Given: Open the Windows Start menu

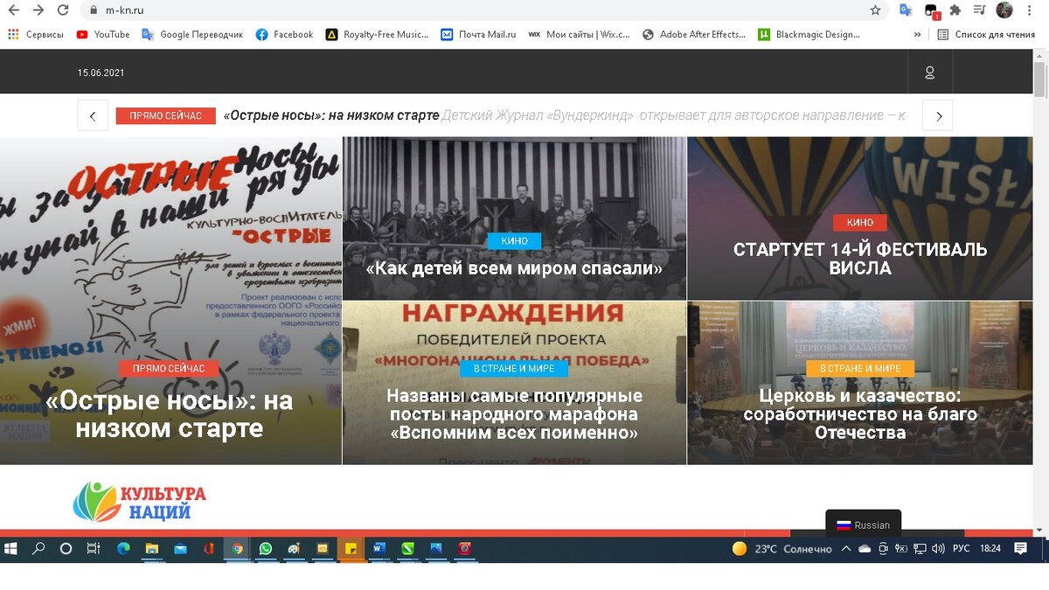Looking at the screenshot, I should coord(10,549).
